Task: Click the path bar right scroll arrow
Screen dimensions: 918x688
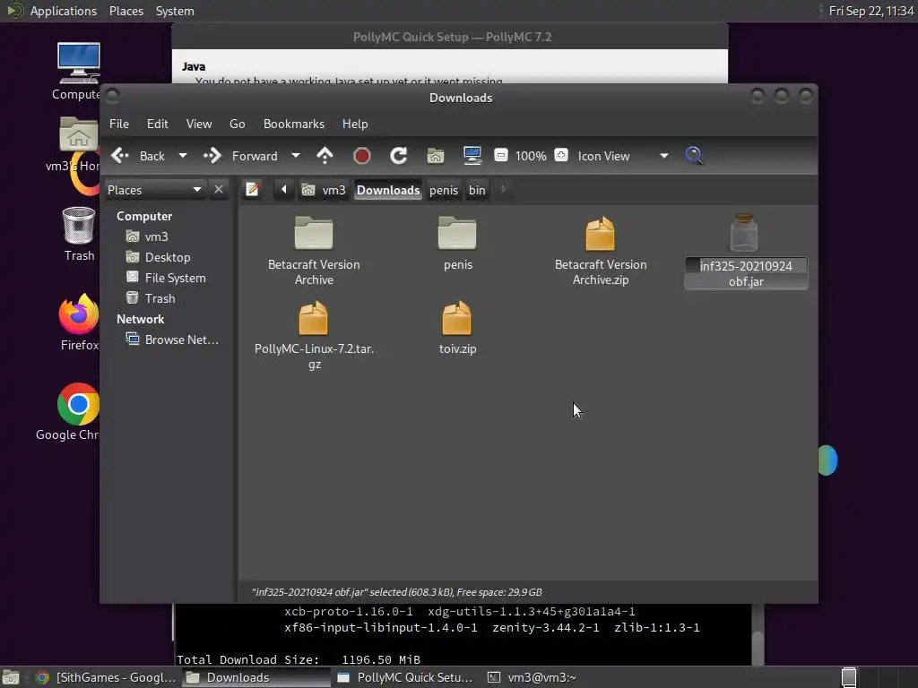Action: 503,190
